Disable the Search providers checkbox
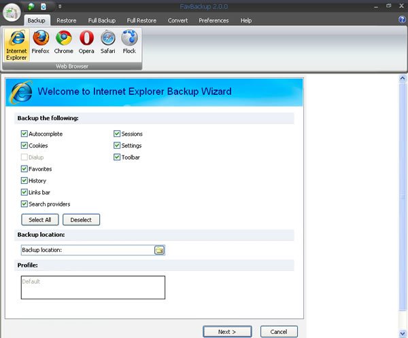This screenshot has width=408, height=338. [x=24, y=204]
